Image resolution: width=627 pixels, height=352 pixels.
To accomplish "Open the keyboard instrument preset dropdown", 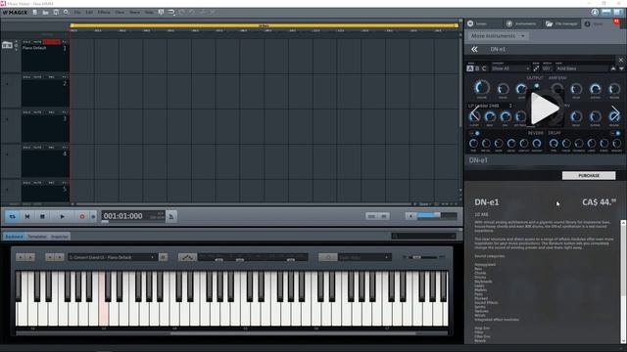I will coord(112,257).
